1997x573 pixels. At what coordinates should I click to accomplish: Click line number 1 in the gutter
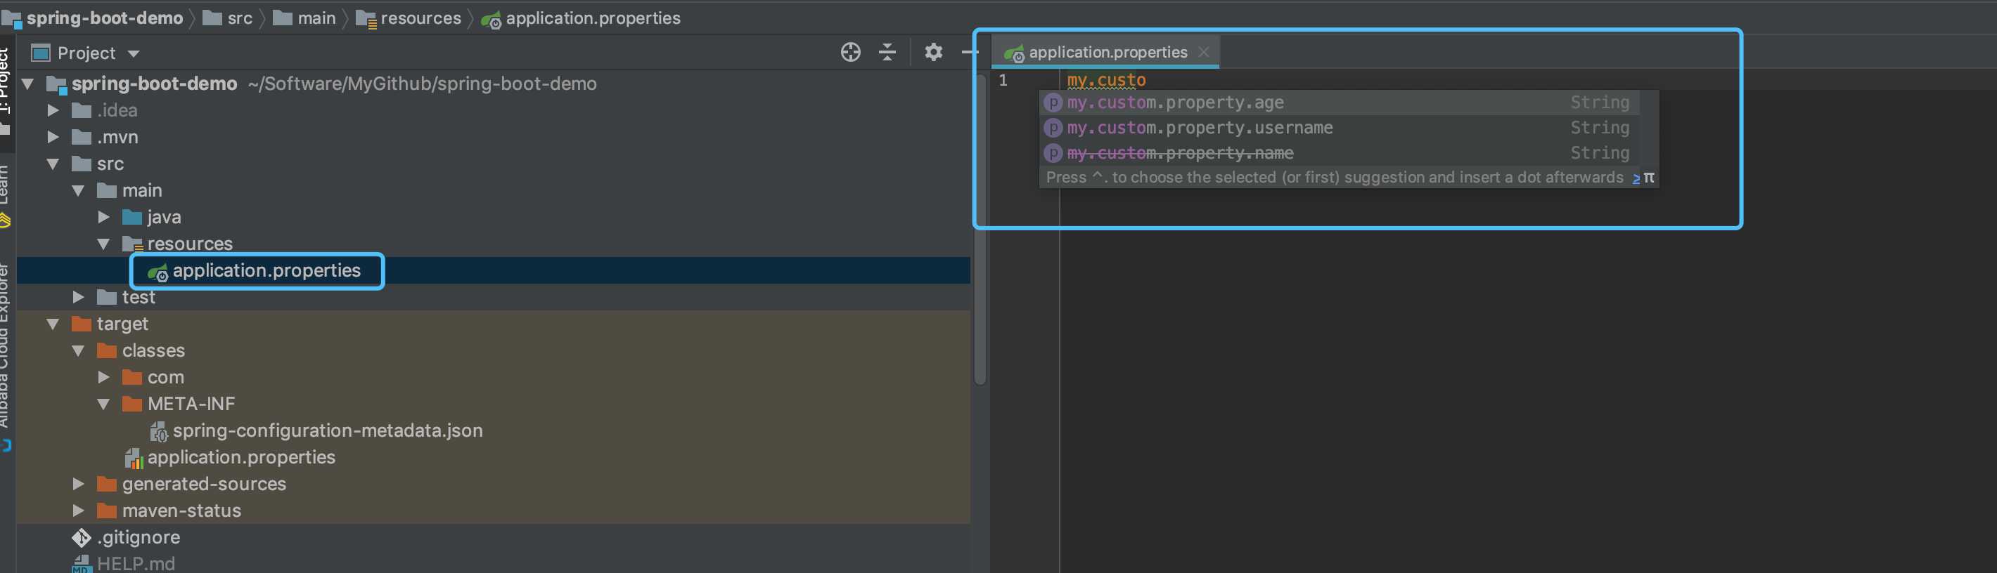tap(1003, 80)
